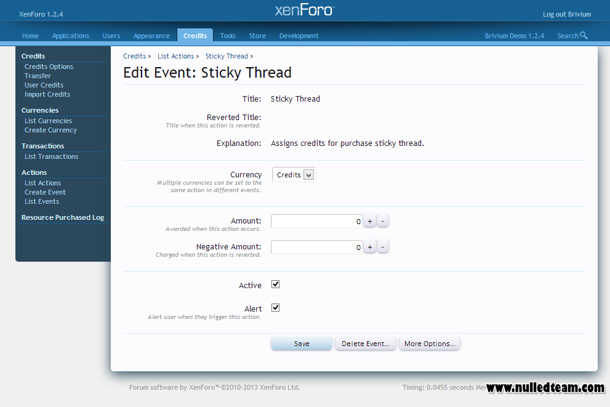Click Credits breadcrumb link

pyautogui.click(x=135, y=56)
